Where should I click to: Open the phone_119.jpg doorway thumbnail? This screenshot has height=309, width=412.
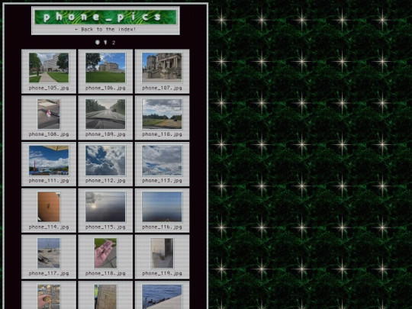[x=162, y=253]
